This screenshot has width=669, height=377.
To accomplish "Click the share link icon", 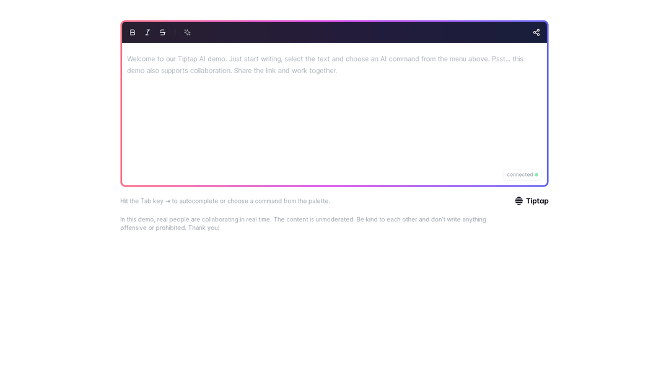I will click(536, 32).
